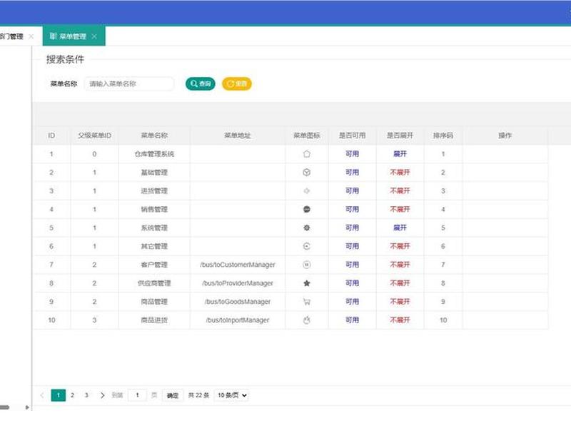The height and width of the screenshot is (428, 571).
Task: Click the 共 22 条 total count
Action: tap(198, 395)
